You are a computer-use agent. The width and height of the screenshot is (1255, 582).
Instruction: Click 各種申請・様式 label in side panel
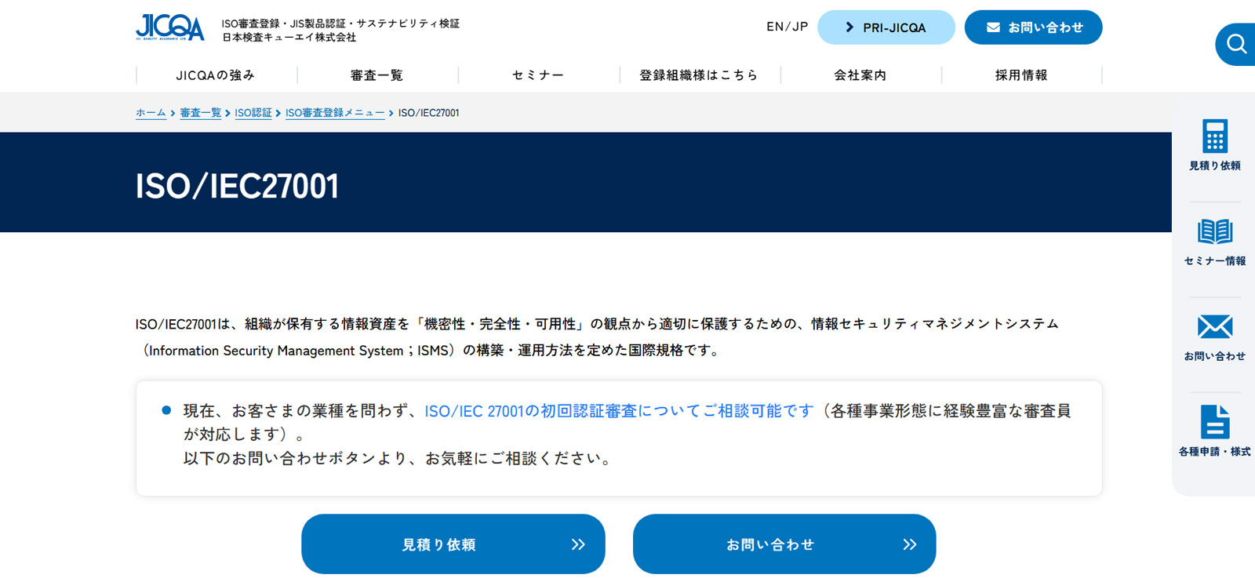(1215, 452)
